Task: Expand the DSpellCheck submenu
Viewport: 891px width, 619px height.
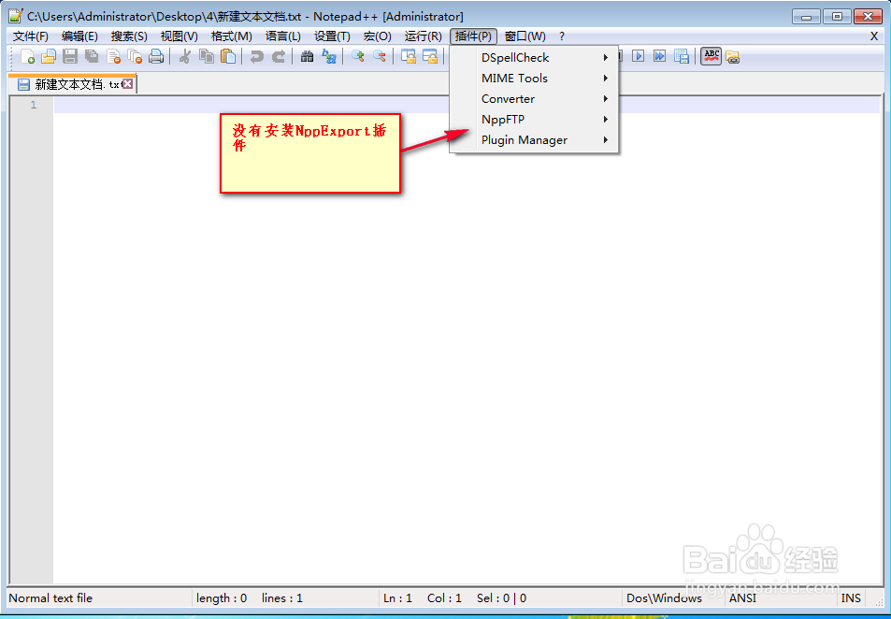Action: 534,57
